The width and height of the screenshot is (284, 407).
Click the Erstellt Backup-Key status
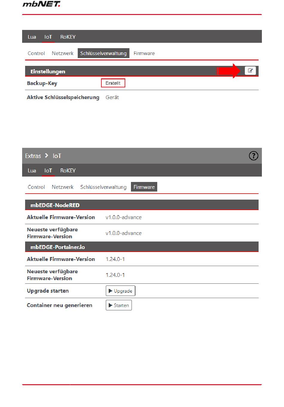pos(113,83)
